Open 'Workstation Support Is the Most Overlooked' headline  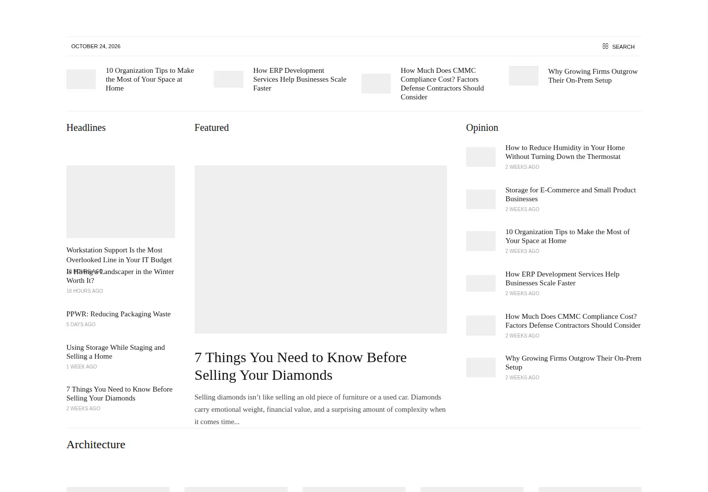point(119,255)
